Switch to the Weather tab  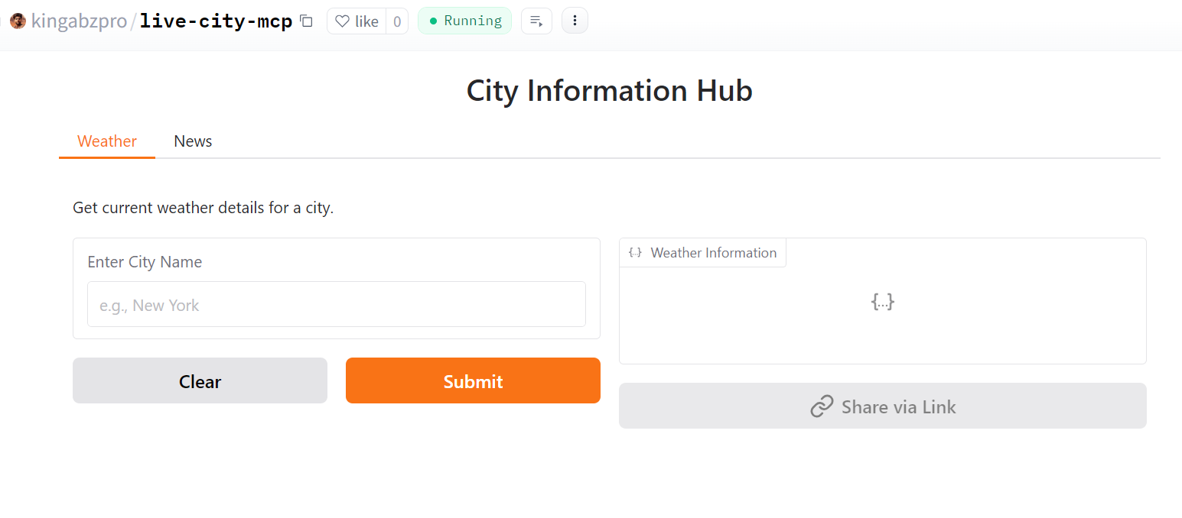[107, 141]
